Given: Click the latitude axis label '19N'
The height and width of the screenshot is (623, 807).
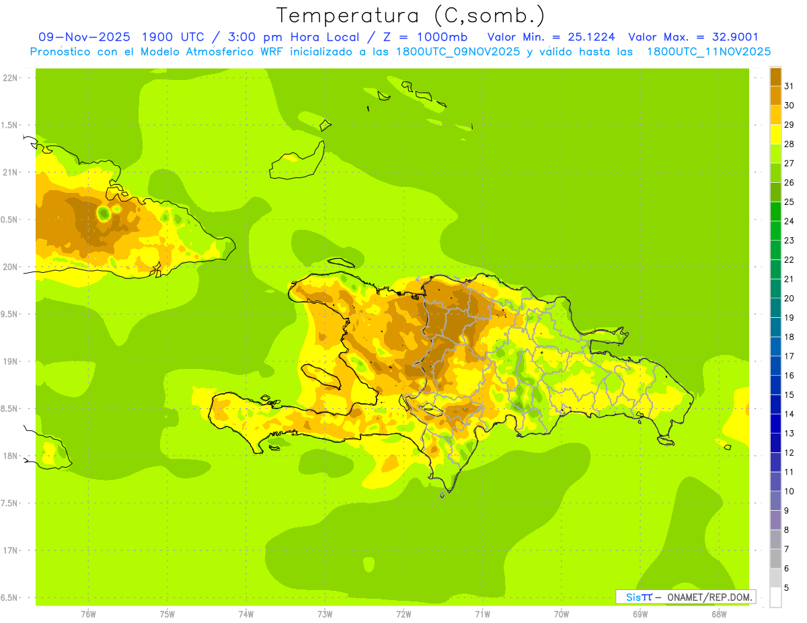Looking at the screenshot, I should coord(11,362).
